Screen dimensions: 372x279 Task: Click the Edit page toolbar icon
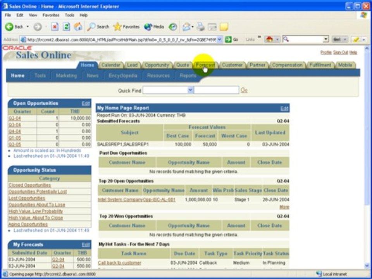pyautogui.click(x=212, y=27)
